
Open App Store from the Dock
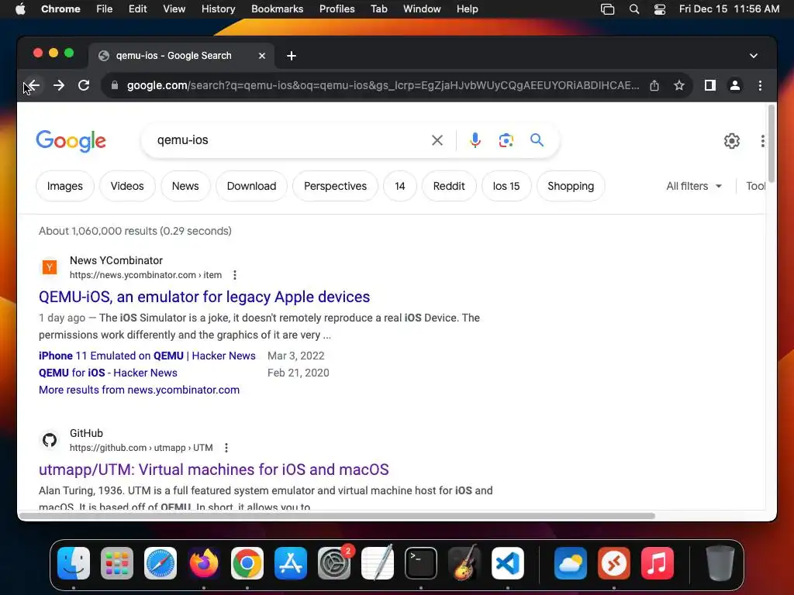[291, 563]
